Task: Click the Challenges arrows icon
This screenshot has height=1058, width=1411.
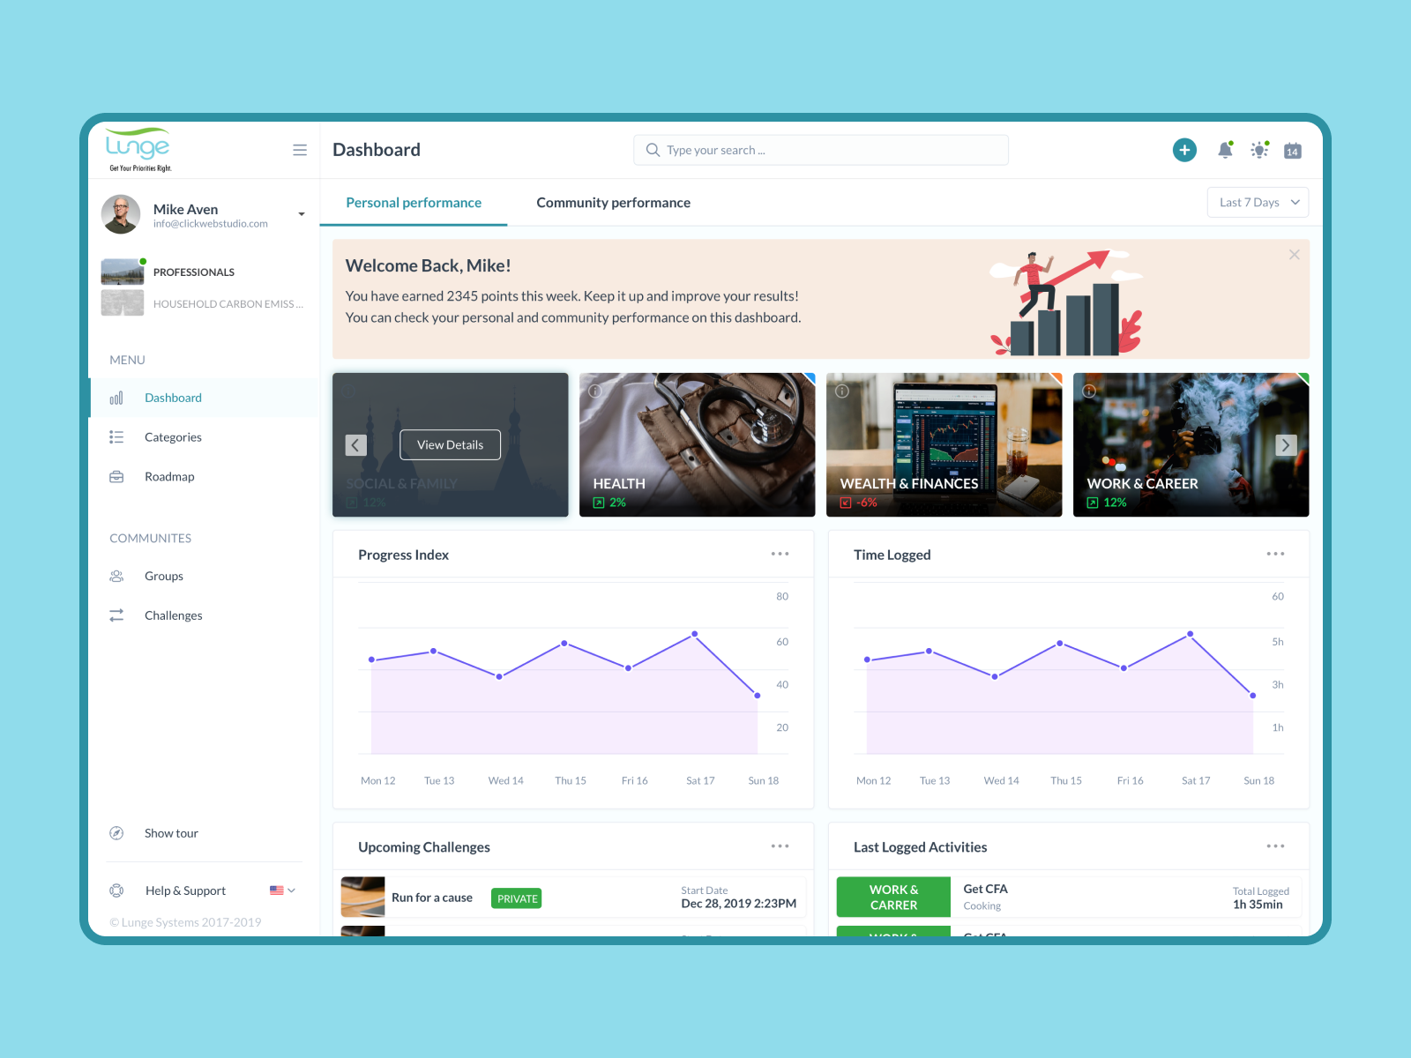Action: (x=116, y=615)
